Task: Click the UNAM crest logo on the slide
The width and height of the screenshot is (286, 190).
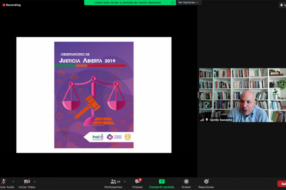Action: 128,137
